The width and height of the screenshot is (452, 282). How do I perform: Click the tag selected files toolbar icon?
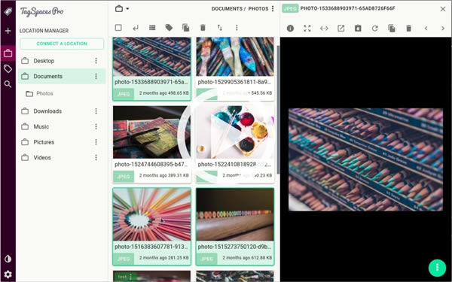[x=169, y=28]
